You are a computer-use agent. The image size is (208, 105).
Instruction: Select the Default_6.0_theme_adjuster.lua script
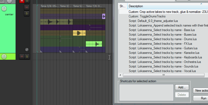point(153,21)
